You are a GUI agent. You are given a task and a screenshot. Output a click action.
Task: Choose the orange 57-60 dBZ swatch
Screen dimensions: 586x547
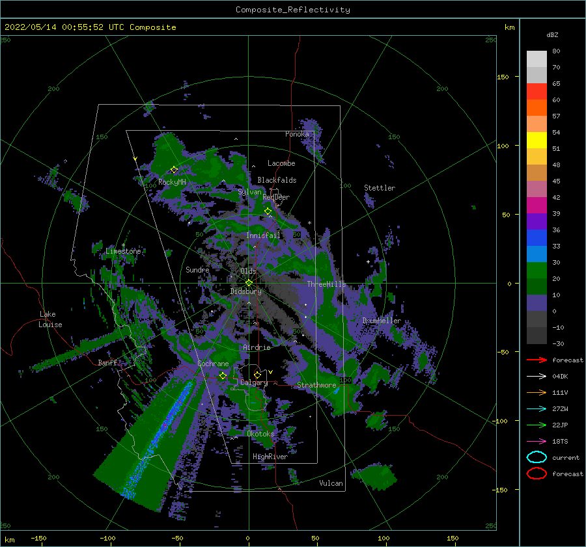click(537, 107)
